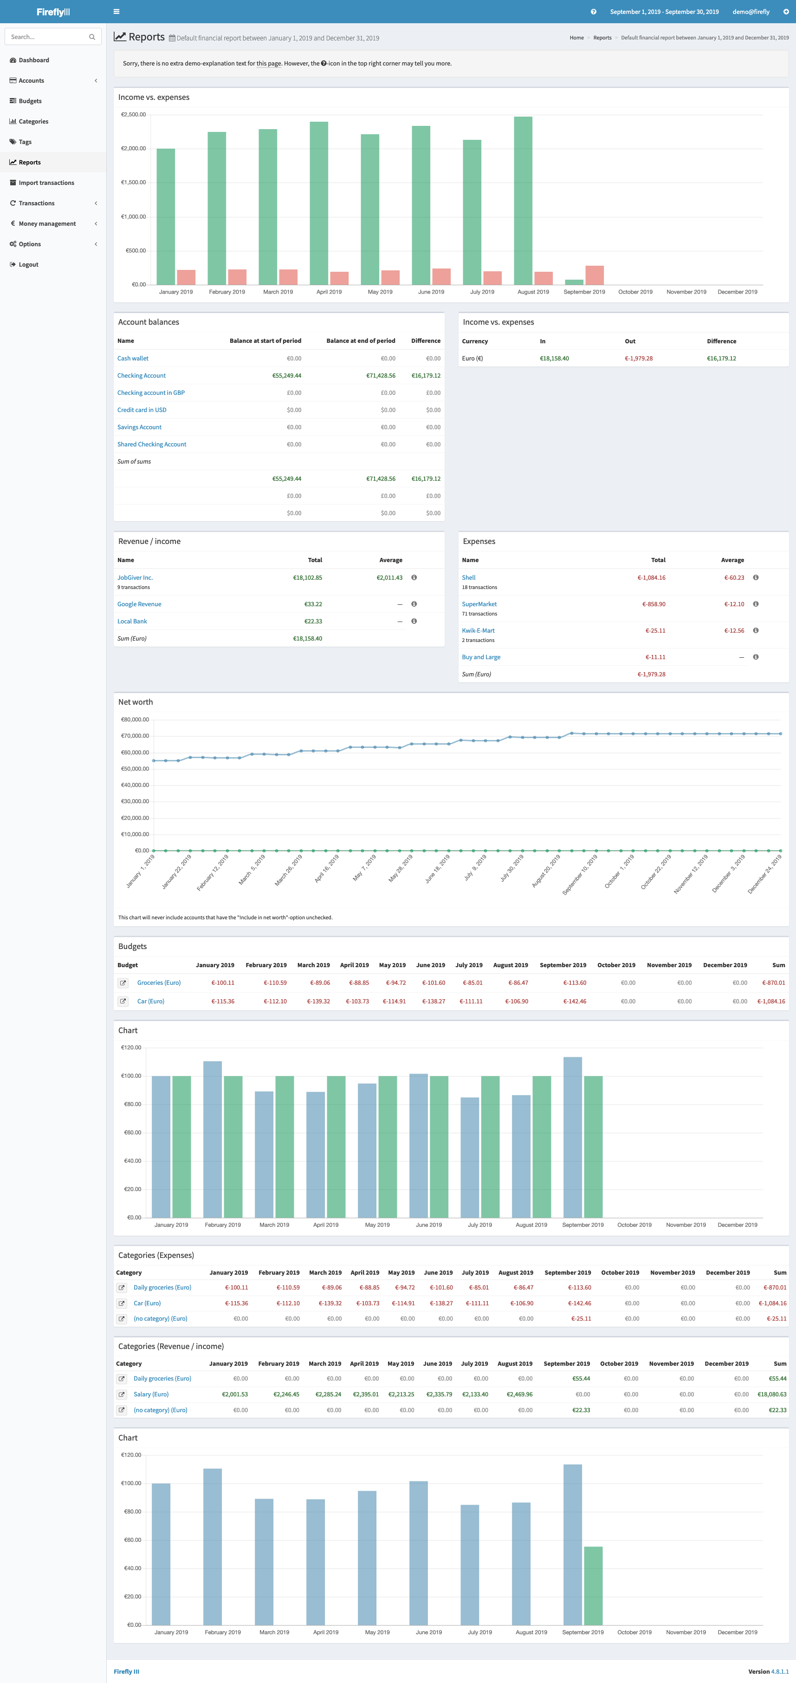Expand the Options sidebar menu
This screenshot has height=1683, width=796.
[53, 244]
